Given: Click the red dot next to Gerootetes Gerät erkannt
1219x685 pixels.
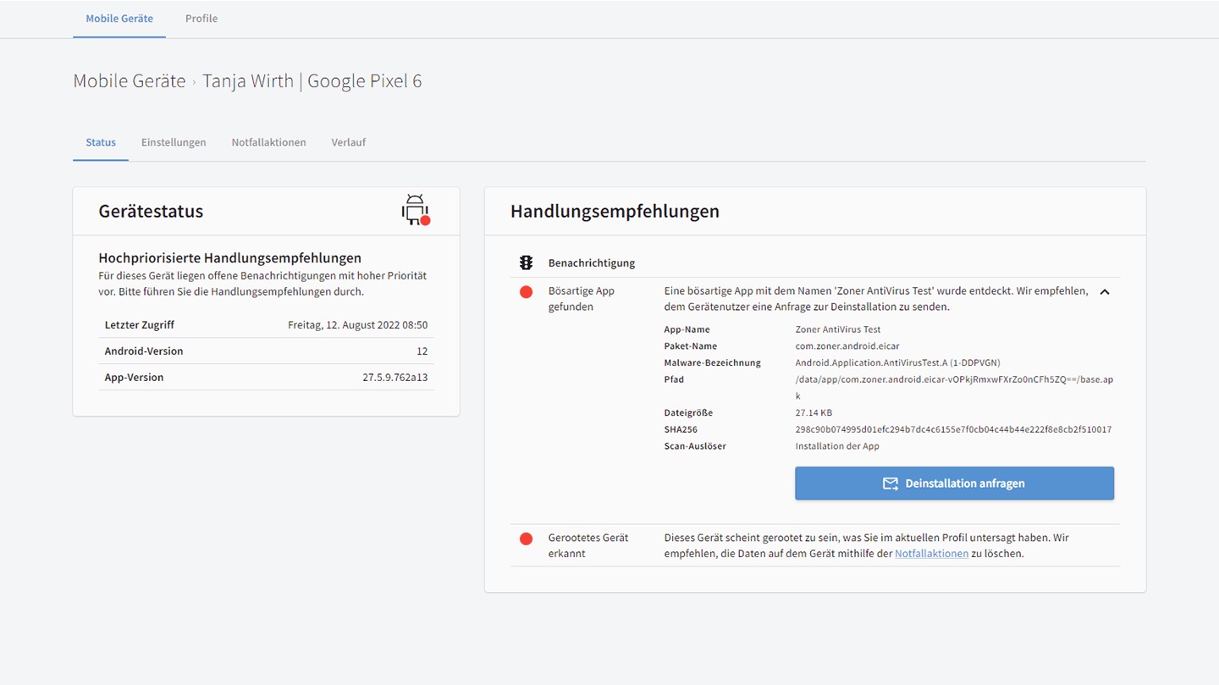Looking at the screenshot, I should point(526,539).
